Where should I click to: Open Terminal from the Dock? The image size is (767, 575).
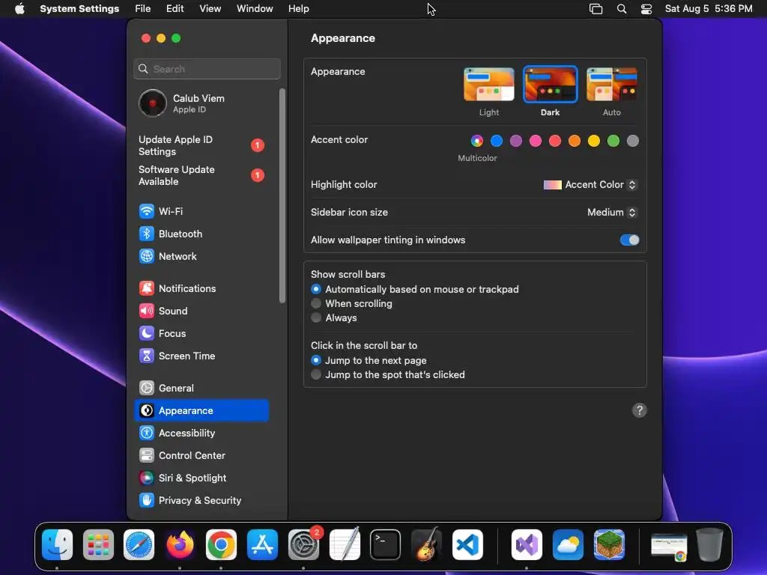point(386,545)
